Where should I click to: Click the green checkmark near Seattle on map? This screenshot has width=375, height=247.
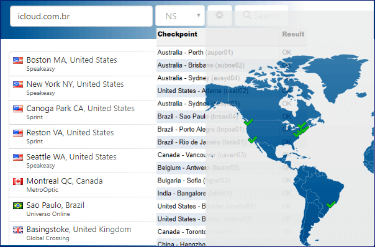(x=248, y=122)
